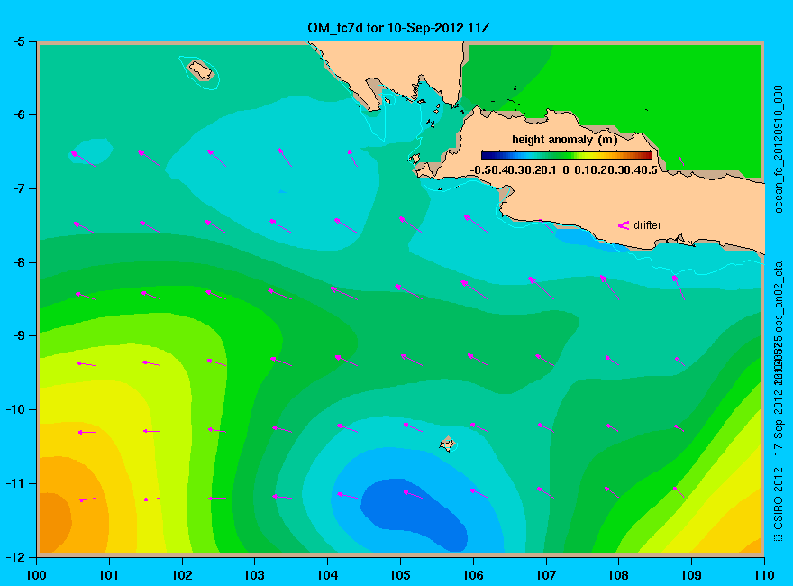Click the '-6' latitude axis label
Screen dimensions: 793x586
(18, 115)
